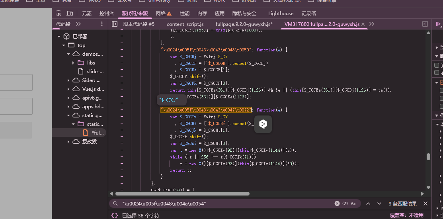The image size is (443, 219).
Task: Go to previous search match arrow
Action: (368, 203)
